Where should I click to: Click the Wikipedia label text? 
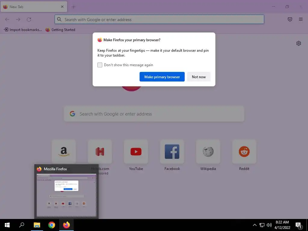tap(208, 169)
